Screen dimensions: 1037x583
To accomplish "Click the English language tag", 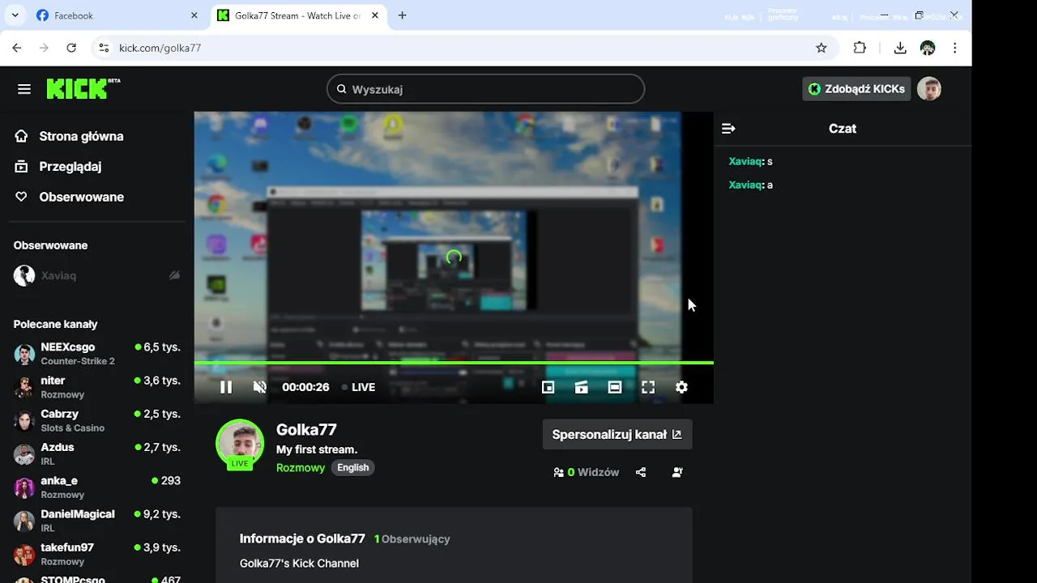I will [352, 468].
